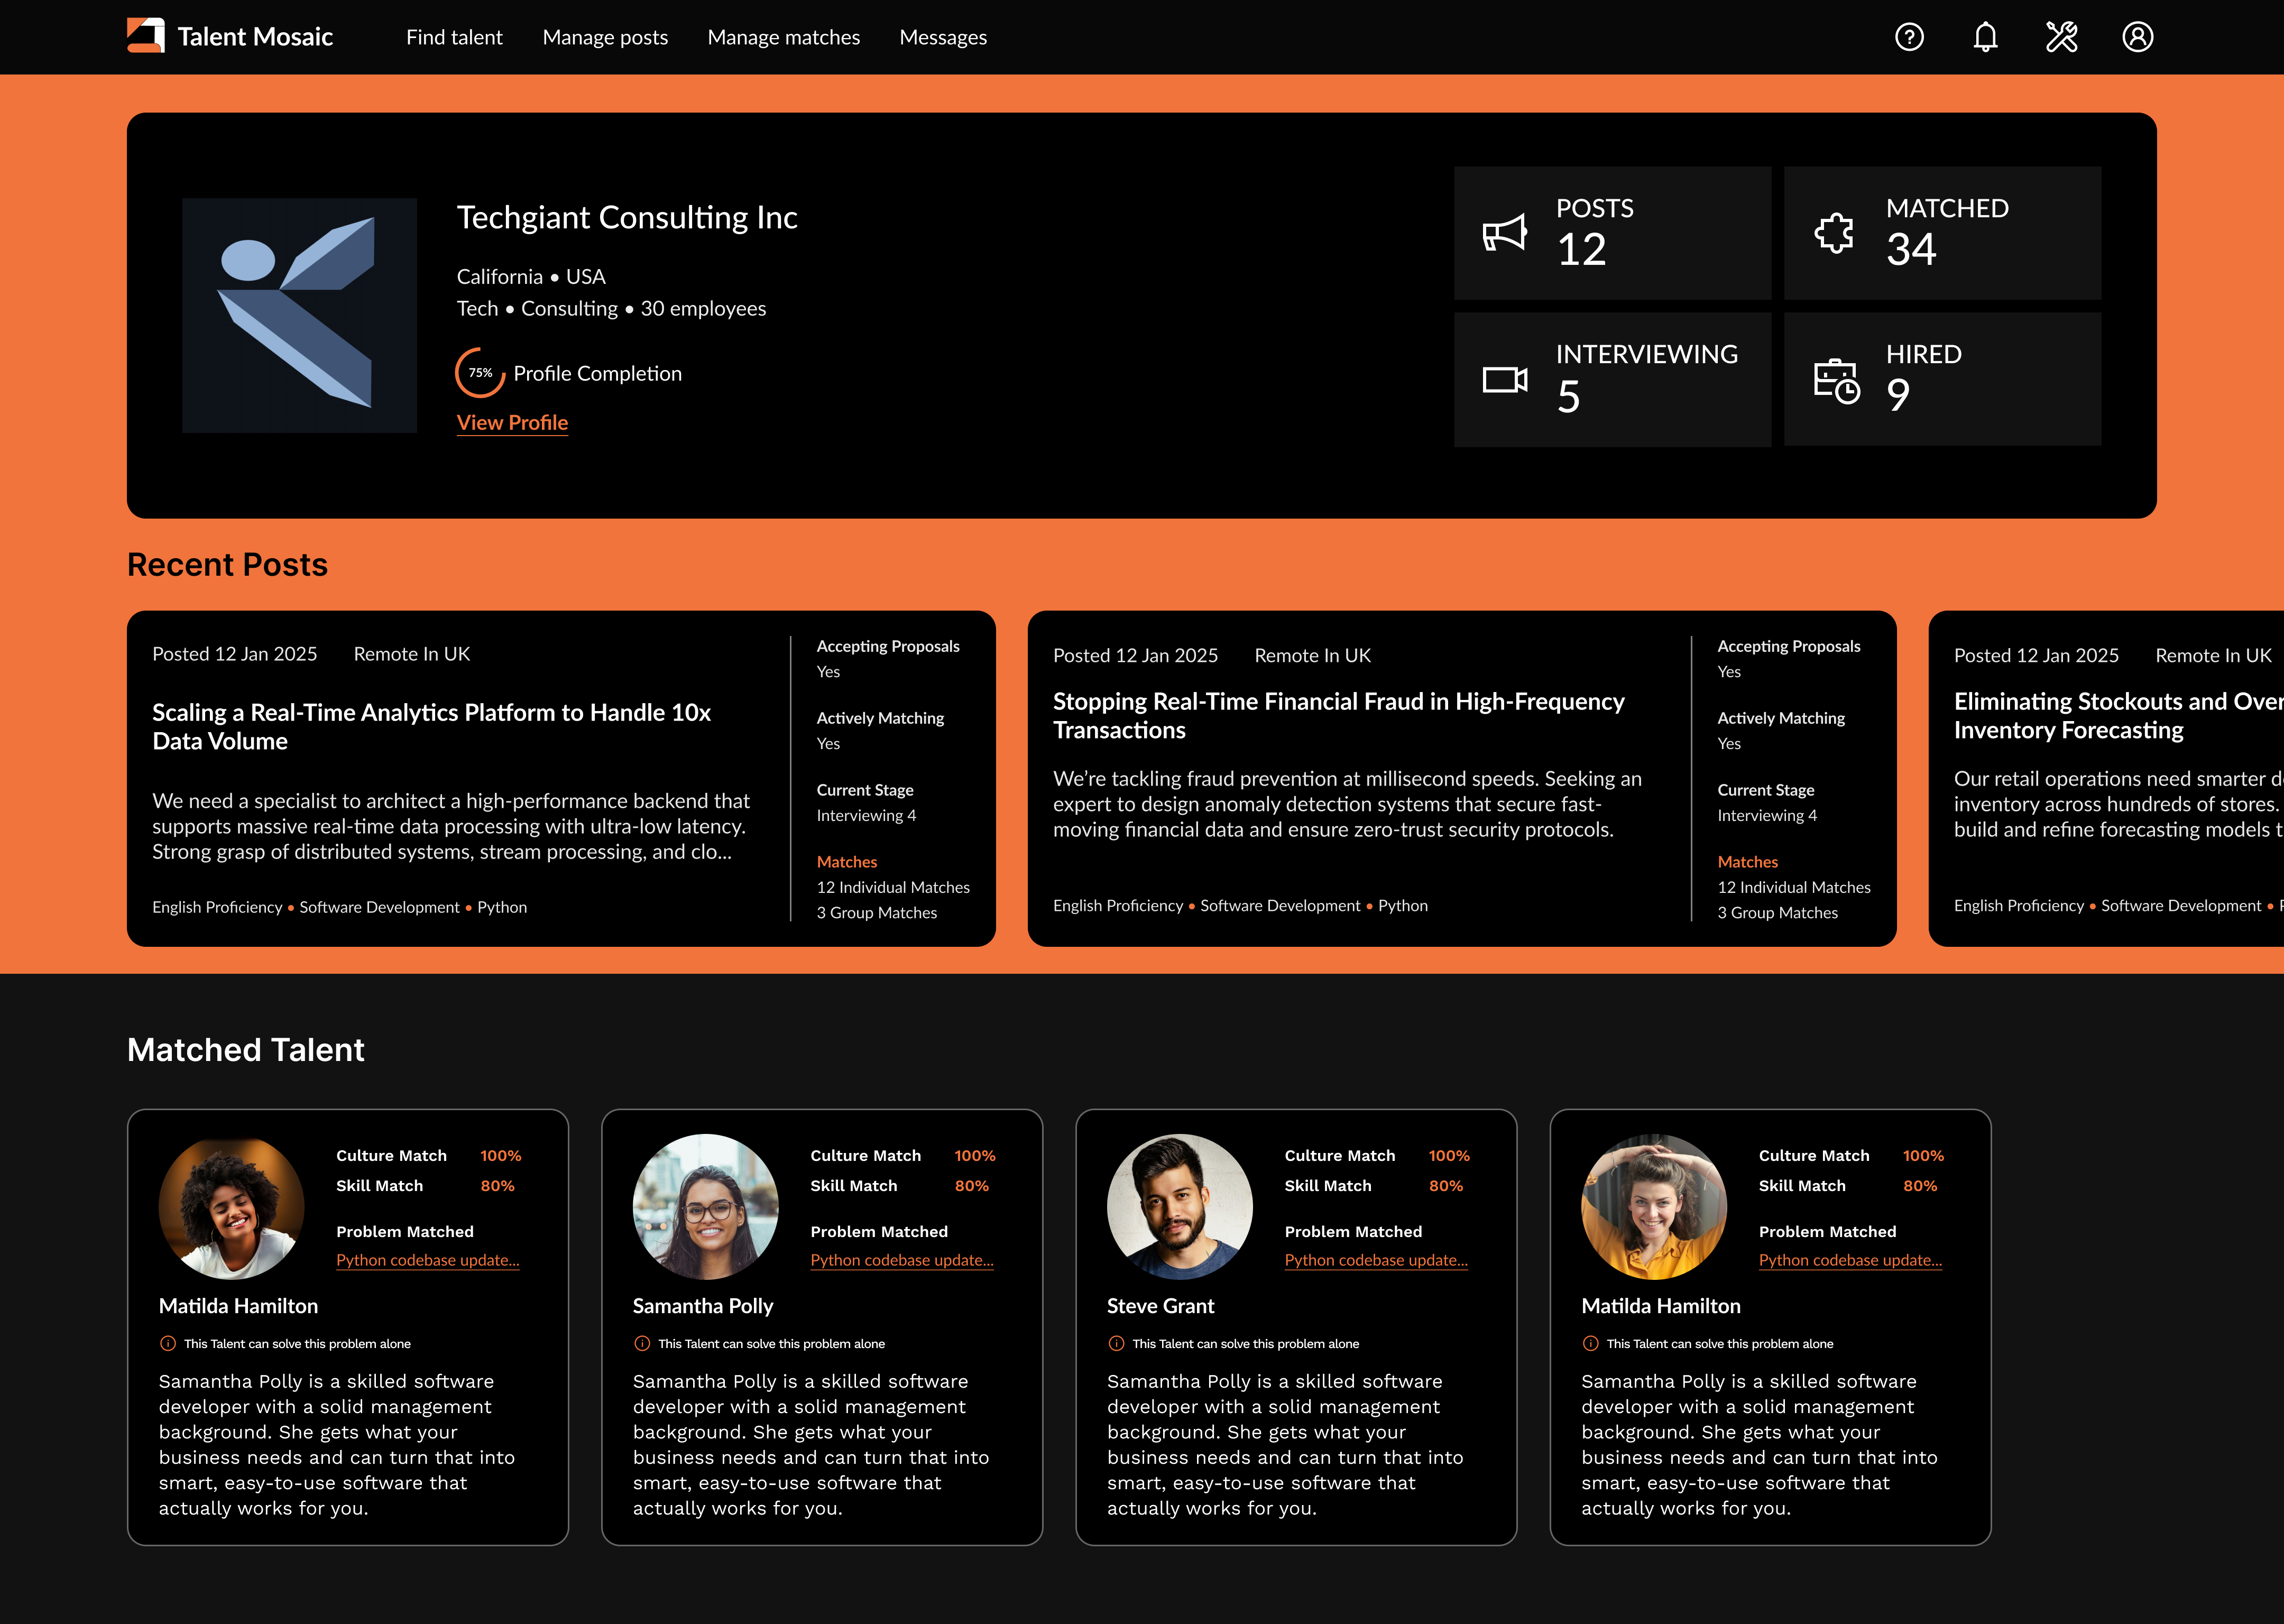Go to Manage posts
This screenshot has height=1624, width=2284.
click(605, 37)
